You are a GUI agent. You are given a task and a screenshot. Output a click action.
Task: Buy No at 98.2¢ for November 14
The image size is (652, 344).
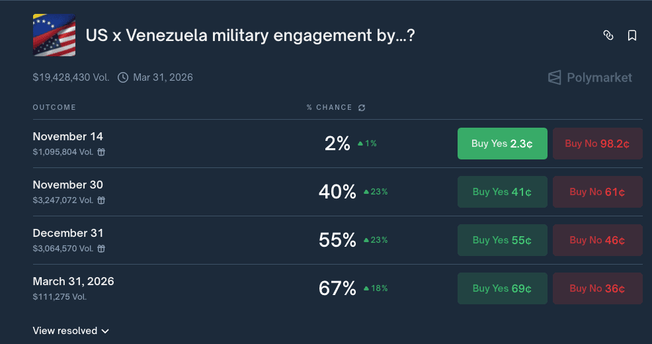(597, 144)
